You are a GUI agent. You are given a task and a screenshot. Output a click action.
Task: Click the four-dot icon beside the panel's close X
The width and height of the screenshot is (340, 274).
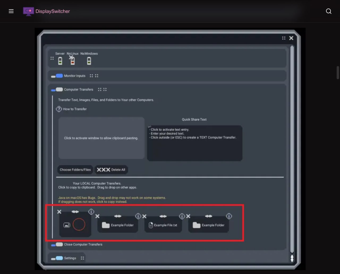point(284,38)
